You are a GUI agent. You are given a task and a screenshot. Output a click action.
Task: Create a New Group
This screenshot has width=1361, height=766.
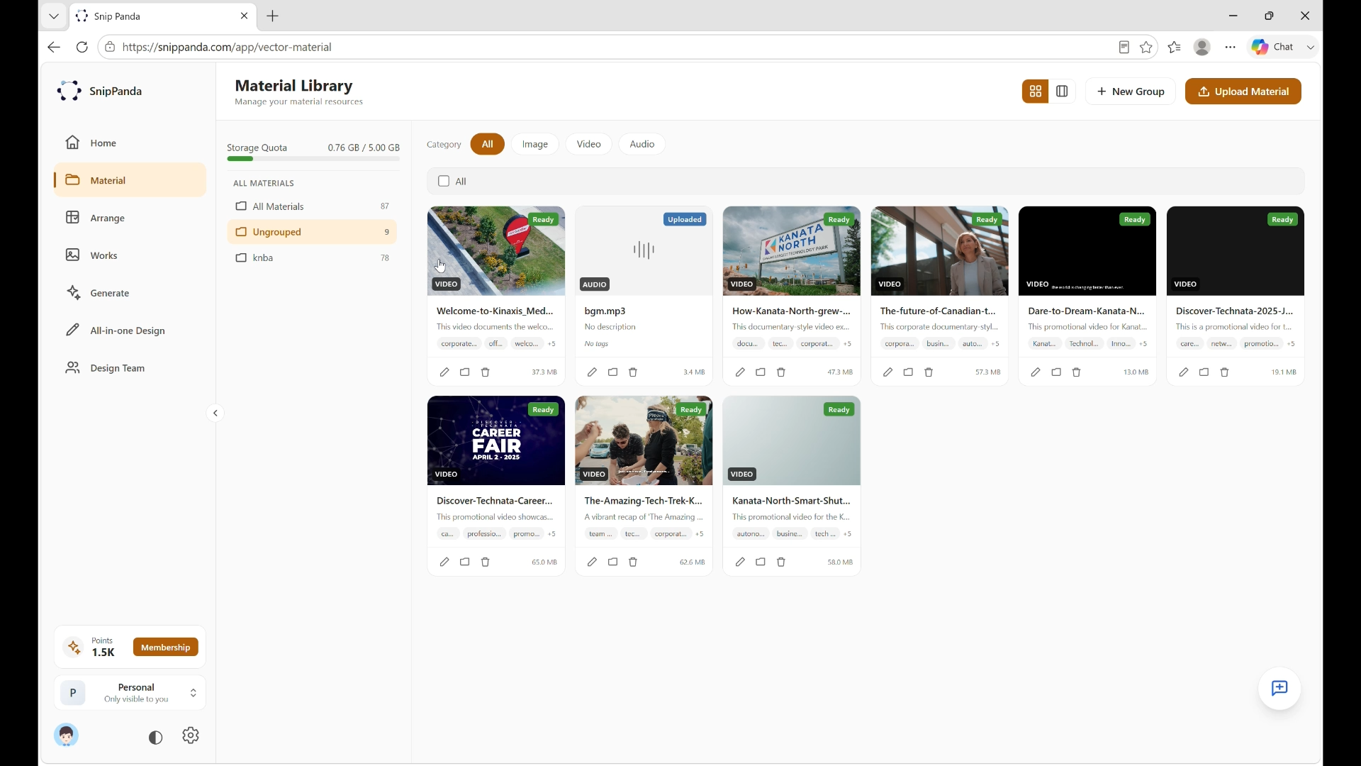point(1131,91)
